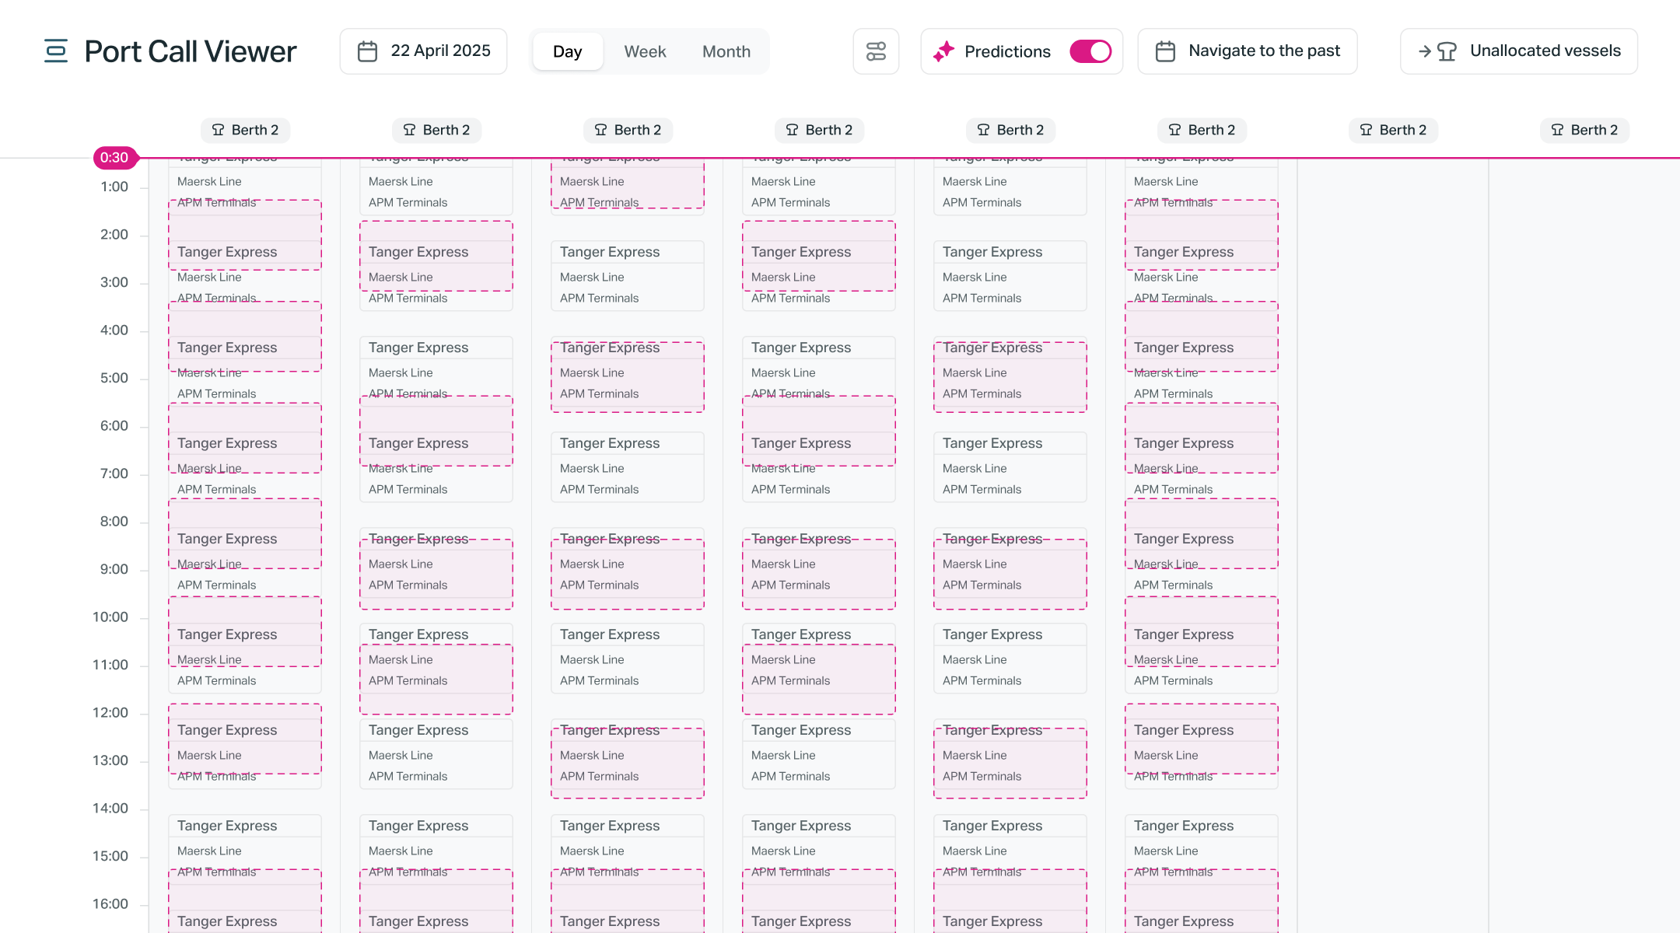Click the 10:00 time label
1680x933 pixels.
(x=110, y=617)
